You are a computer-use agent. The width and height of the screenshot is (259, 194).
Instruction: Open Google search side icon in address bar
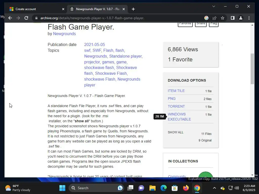[206, 18]
